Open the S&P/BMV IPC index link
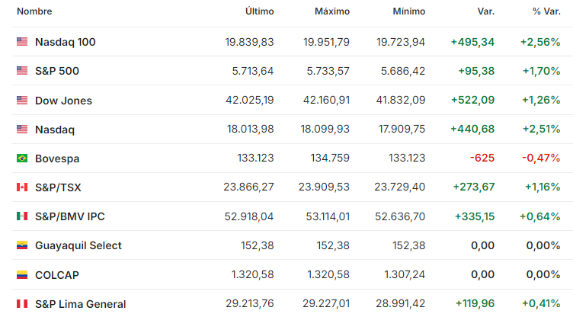Screen dimensions: 573x317 tap(70, 216)
